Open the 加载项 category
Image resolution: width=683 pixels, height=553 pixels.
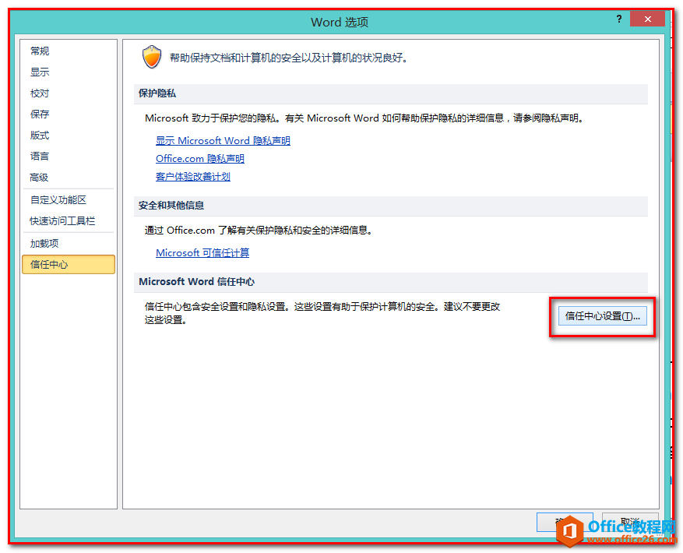[x=44, y=244]
